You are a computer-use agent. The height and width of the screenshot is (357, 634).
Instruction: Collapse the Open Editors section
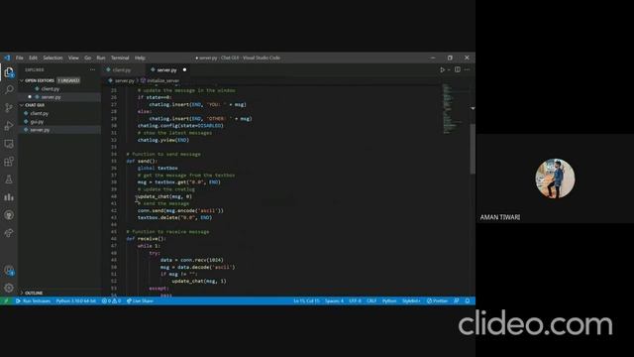pyautogui.click(x=22, y=80)
